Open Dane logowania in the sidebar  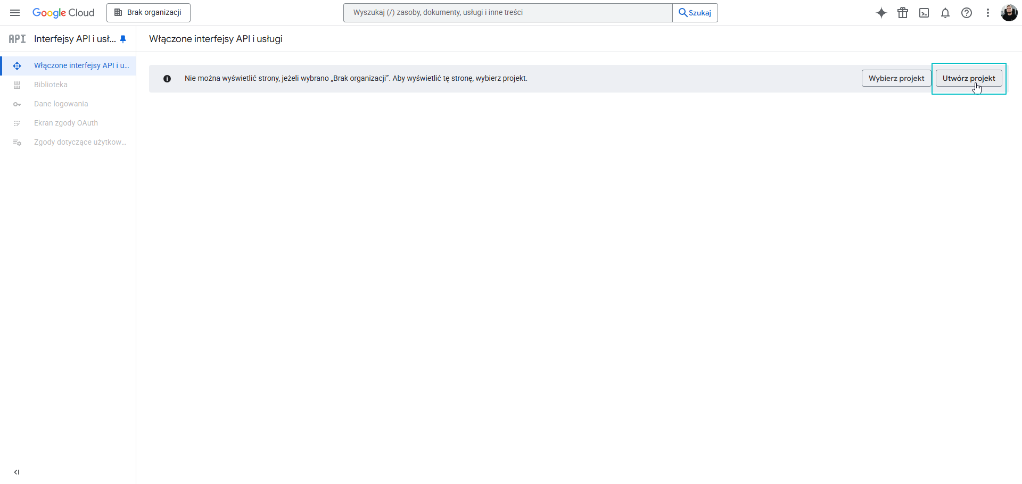pos(61,104)
